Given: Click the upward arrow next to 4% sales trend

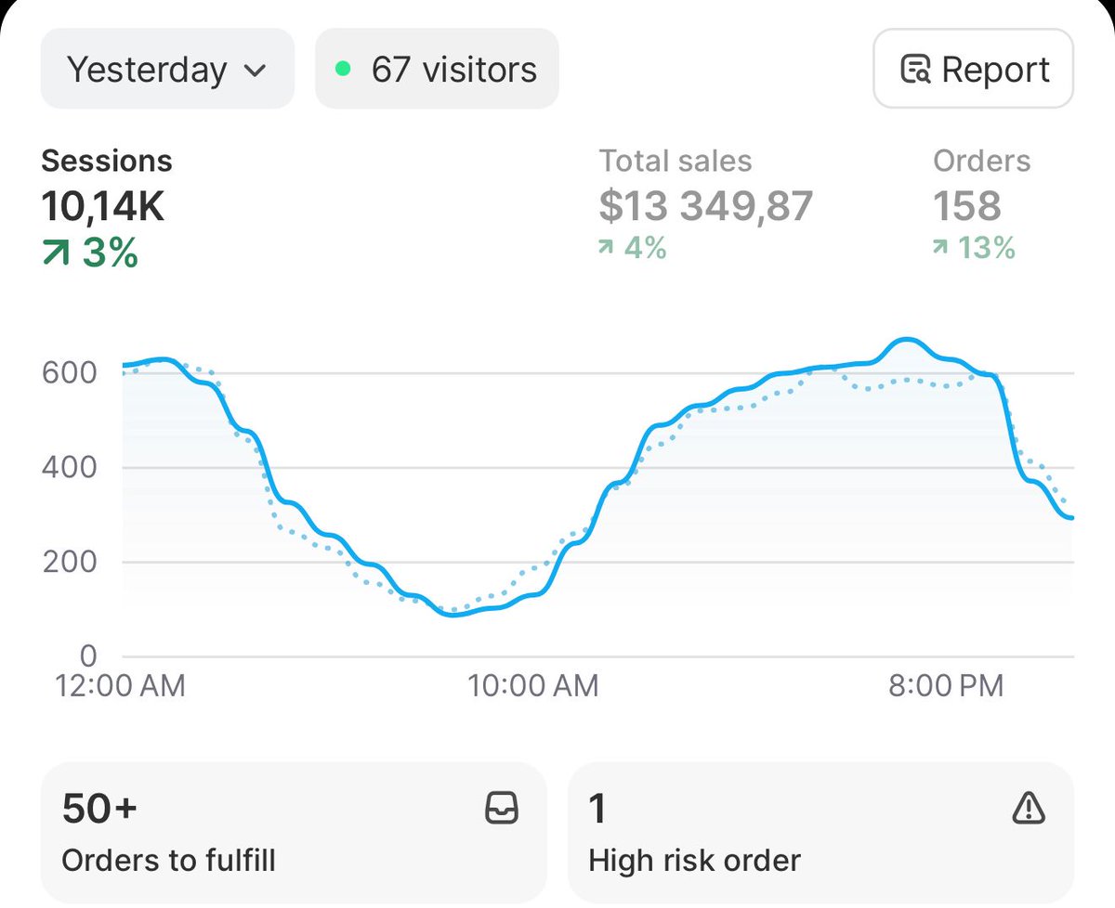Looking at the screenshot, I should click(608, 249).
